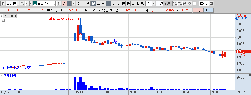This screenshot has width=251, height=95.
Task: Click the custom interval field showing 1
Action: (x=149, y=3)
